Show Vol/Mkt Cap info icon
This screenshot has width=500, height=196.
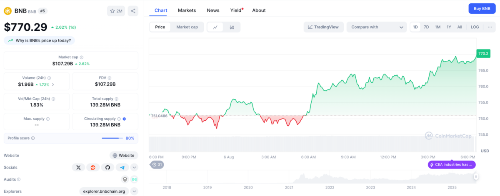(x=53, y=99)
